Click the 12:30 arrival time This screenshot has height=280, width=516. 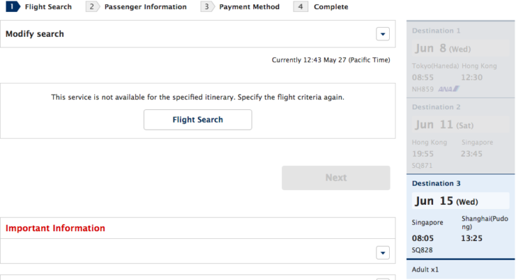click(471, 77)
